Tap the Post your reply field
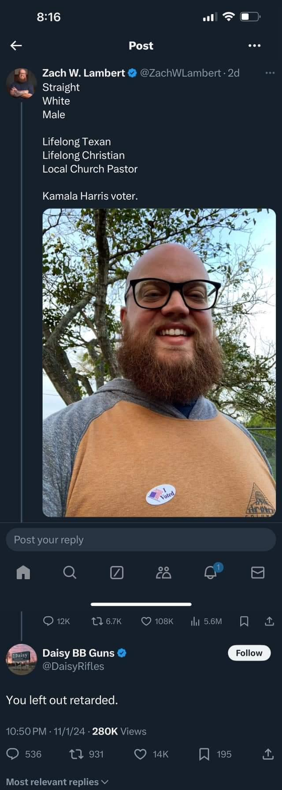The height and width of the screenshot is (790, 282). 141,539
